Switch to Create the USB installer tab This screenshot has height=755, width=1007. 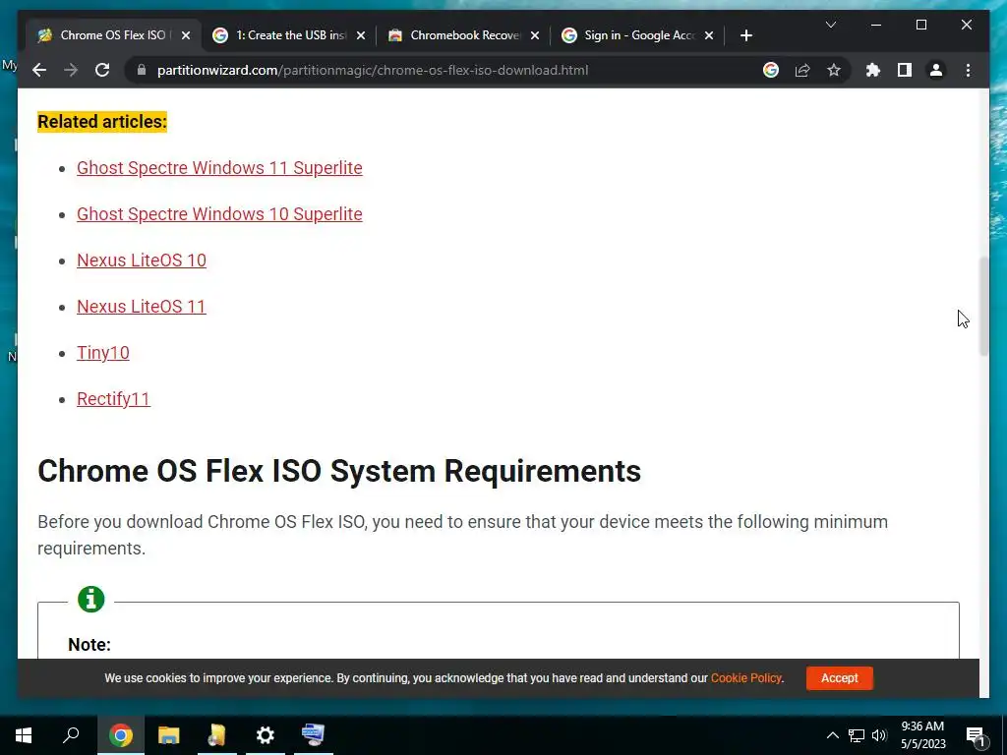pos(290,35)
